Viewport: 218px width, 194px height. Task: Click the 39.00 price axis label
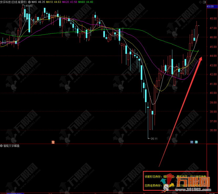[213, 103]
